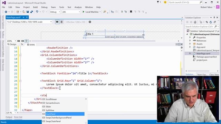
Task: Click the Navigate Backward toolbar icon
Action: [x=6, y=12]
